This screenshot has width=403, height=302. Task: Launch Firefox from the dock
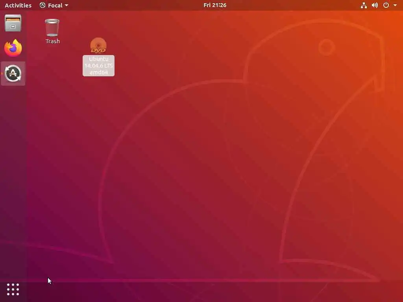(13, 48)
